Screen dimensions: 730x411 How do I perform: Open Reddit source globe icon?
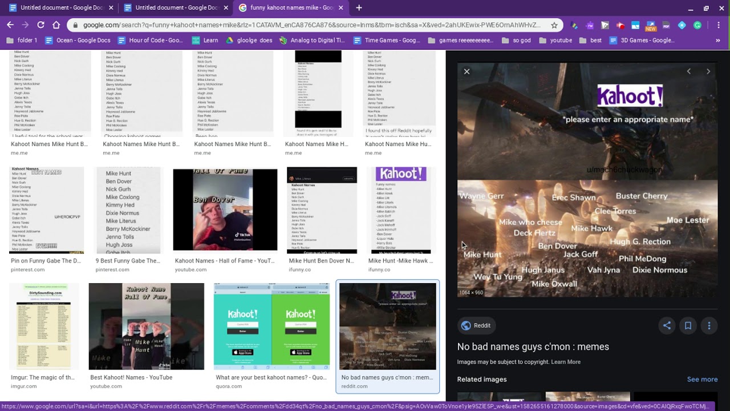click(466, 325)
